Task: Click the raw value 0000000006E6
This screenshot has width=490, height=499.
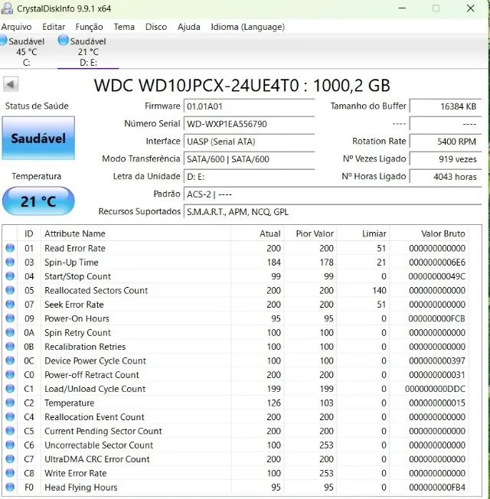Action: [437, 263]
